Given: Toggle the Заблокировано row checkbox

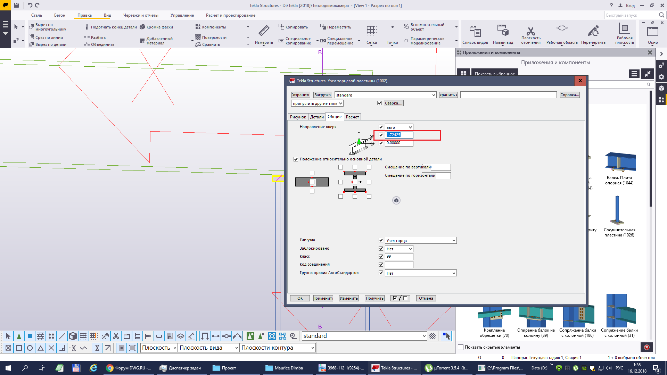Looking at the screenshot, I should [x=381, y=249].
